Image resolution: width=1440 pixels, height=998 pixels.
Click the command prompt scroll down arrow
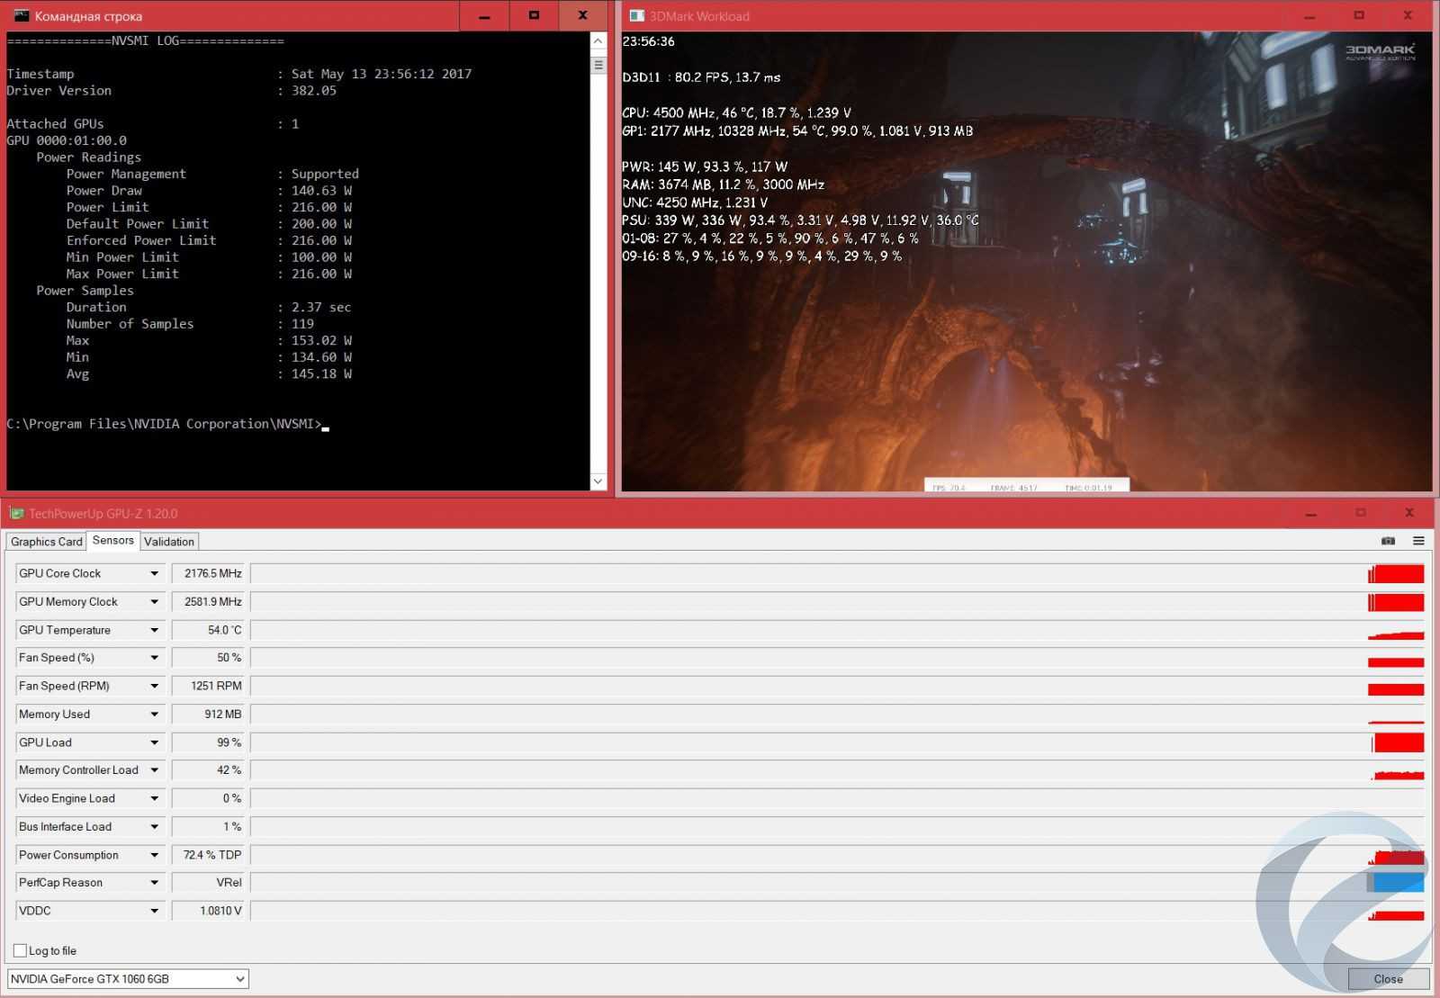click(598, 481)
